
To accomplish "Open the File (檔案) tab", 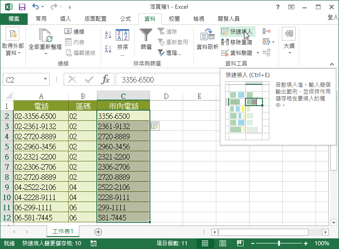I will click(14, 19).
